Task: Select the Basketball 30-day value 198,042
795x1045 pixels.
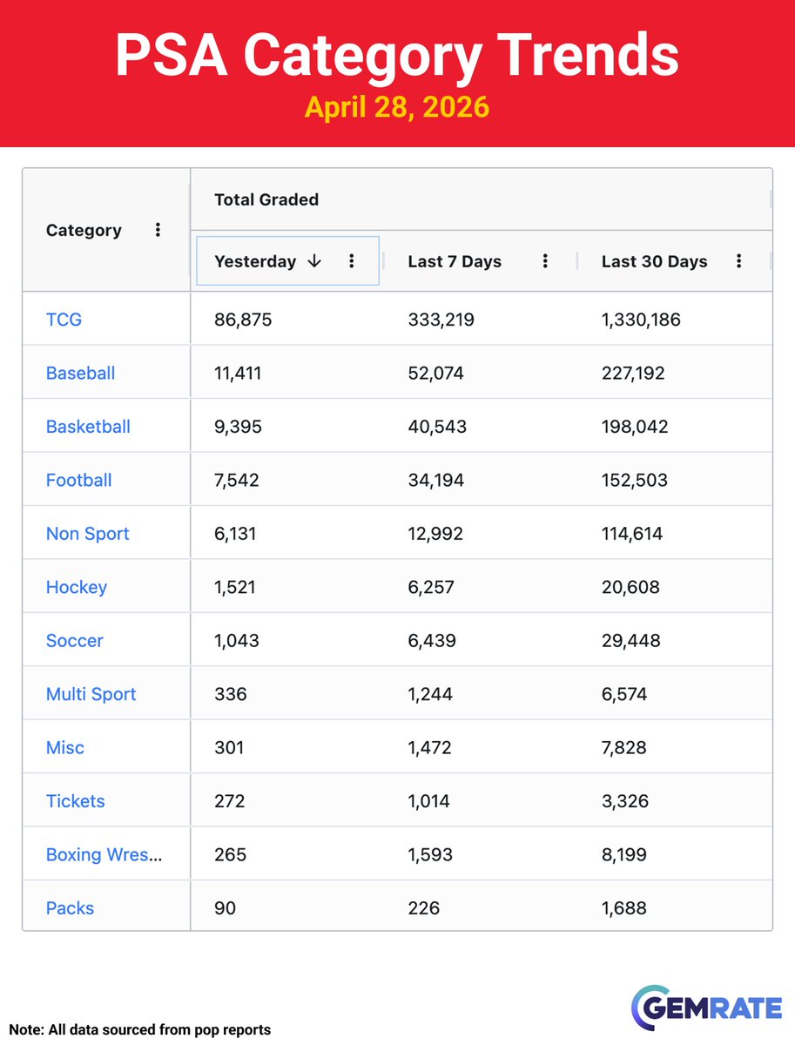Action: [635, 427]
